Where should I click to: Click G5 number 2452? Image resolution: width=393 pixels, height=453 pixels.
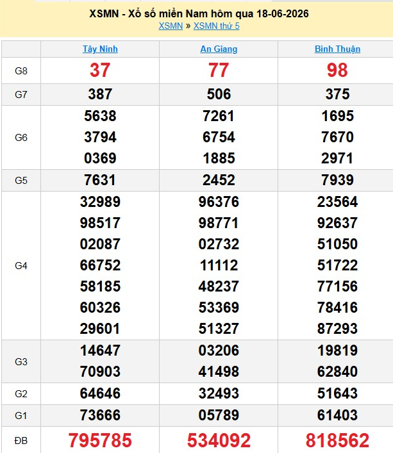(219, 180)
